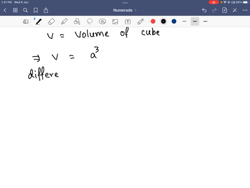Open the three-dot more options menu
This screenshot has width=250, height=188.
pos(245,10)
